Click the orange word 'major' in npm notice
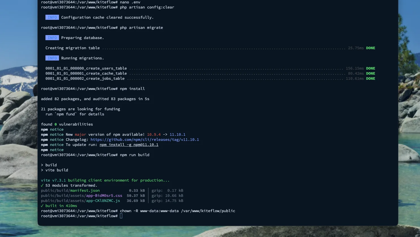The image size is (420, 237). click(80, 134)
